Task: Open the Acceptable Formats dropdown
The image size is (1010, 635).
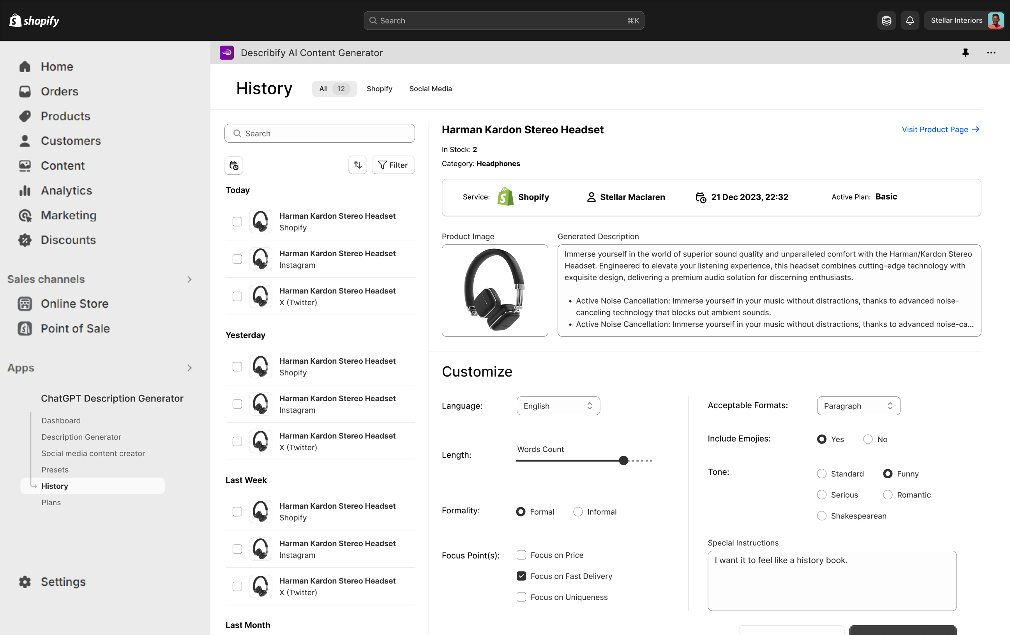Action: coord(858,405)
